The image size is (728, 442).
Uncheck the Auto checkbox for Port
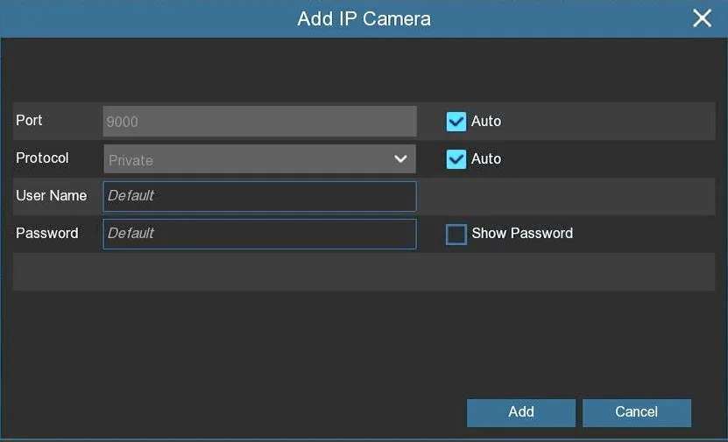(x=456, y=122)
